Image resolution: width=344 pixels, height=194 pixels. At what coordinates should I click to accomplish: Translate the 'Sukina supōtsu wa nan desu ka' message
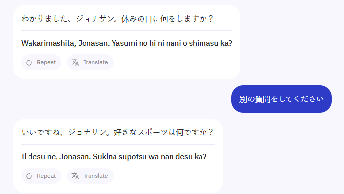click(90, 176)
